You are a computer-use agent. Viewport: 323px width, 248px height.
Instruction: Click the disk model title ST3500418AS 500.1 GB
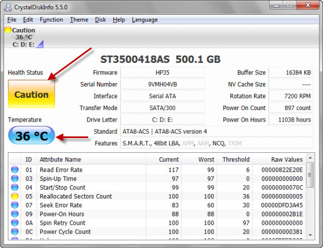click(160, 59)
